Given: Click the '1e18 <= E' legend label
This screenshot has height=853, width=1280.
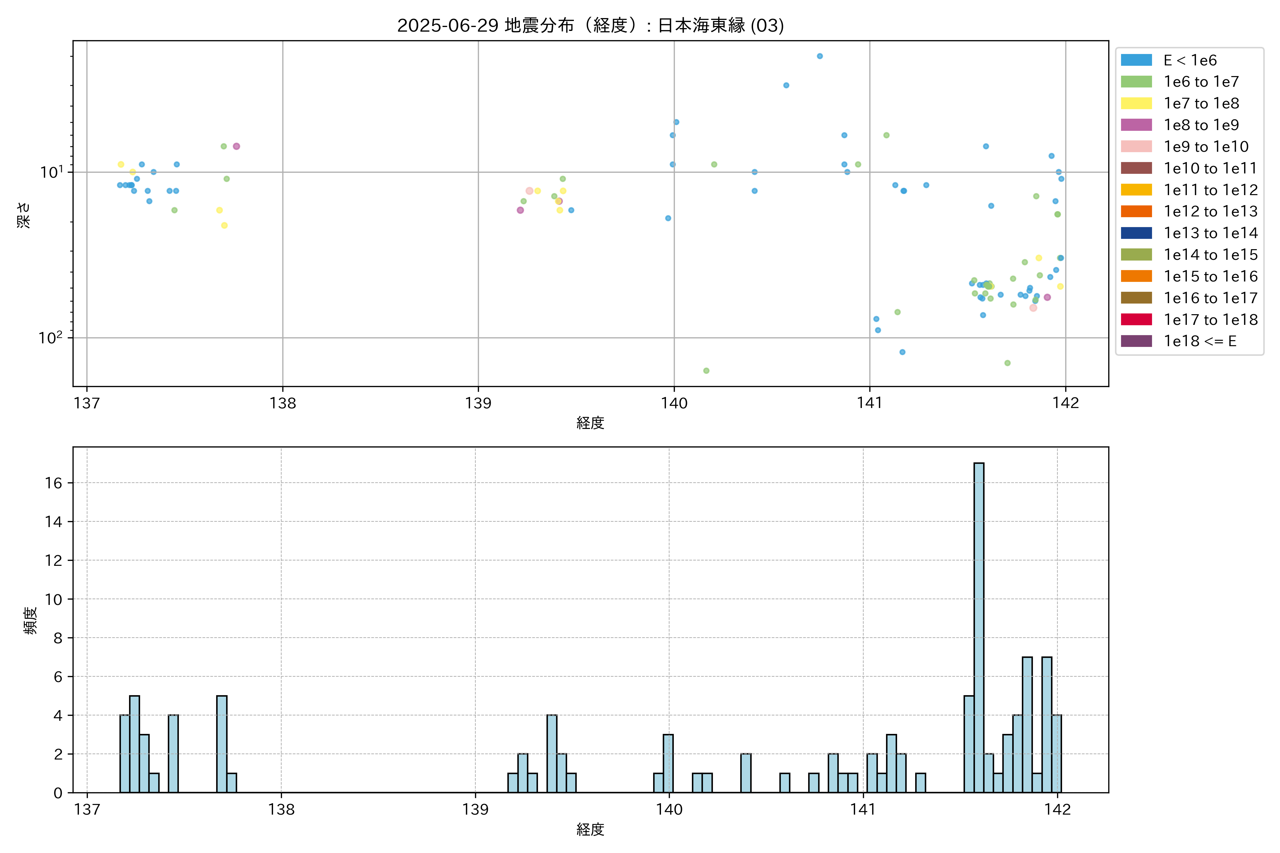Looking at the screenshot, I should pos(1200,341).
